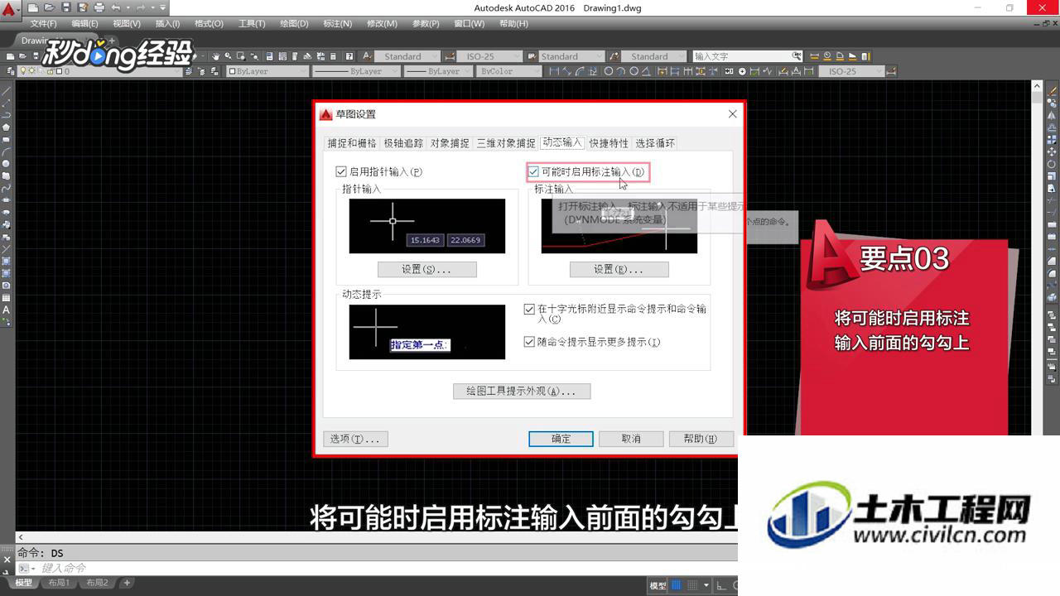Open the 工具(T) menu
1060x596 pixels.
252,23
